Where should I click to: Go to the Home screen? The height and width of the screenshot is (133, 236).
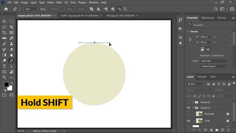6,9
